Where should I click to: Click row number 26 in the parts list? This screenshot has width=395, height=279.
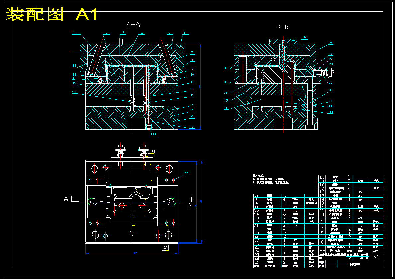click(x=257, y=244)
